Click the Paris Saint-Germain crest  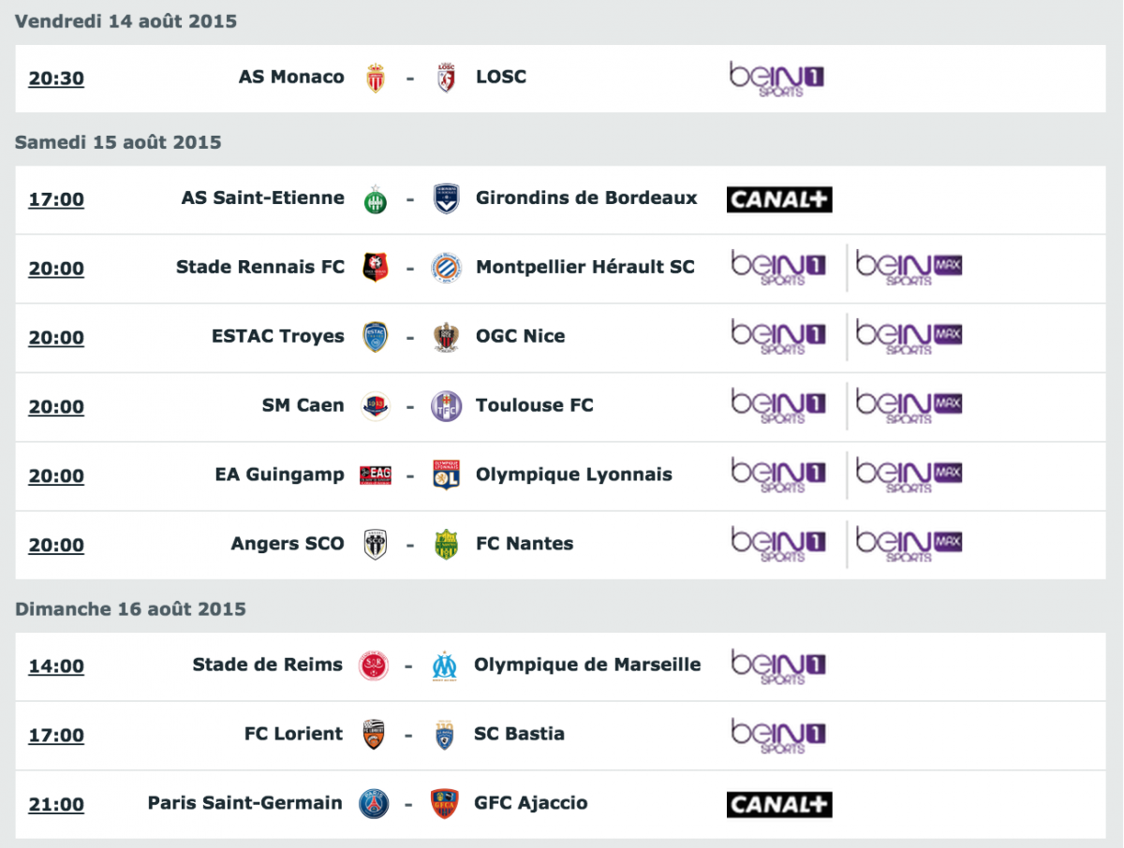[375, 803]
